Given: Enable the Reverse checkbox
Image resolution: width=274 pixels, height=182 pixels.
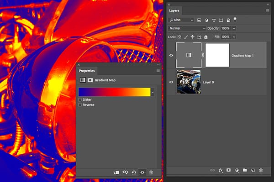Looking at the screenshot, I should 80,105.
